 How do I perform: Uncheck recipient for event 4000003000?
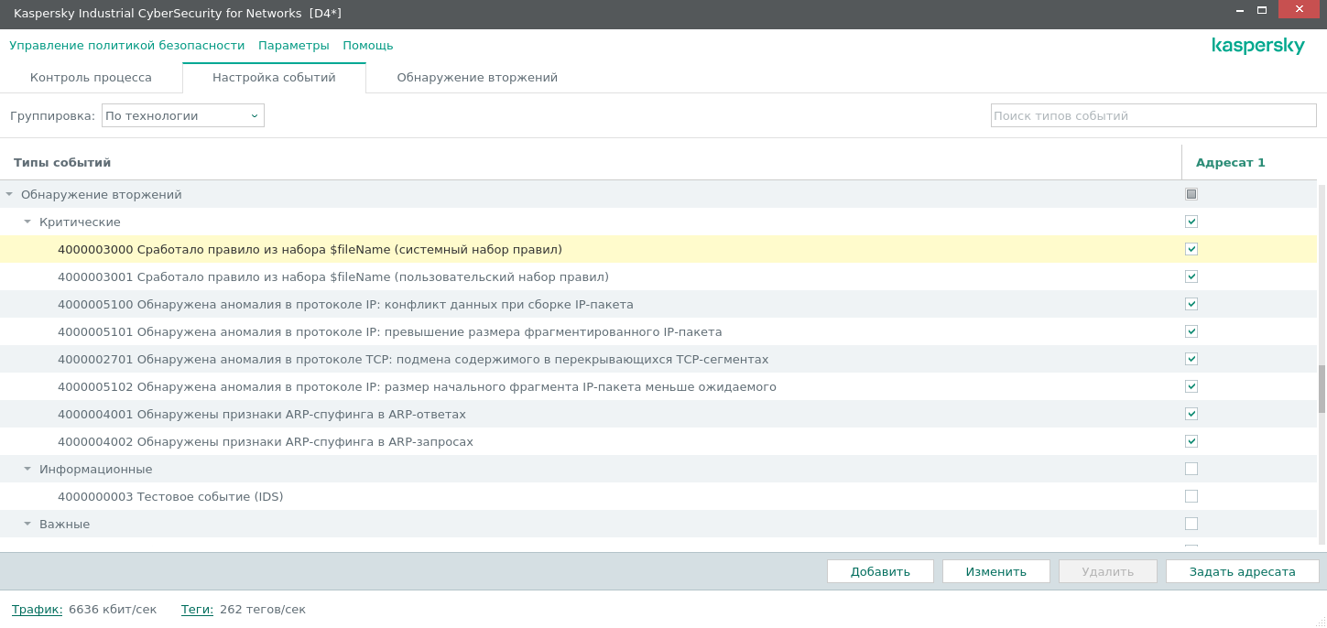1191,249
